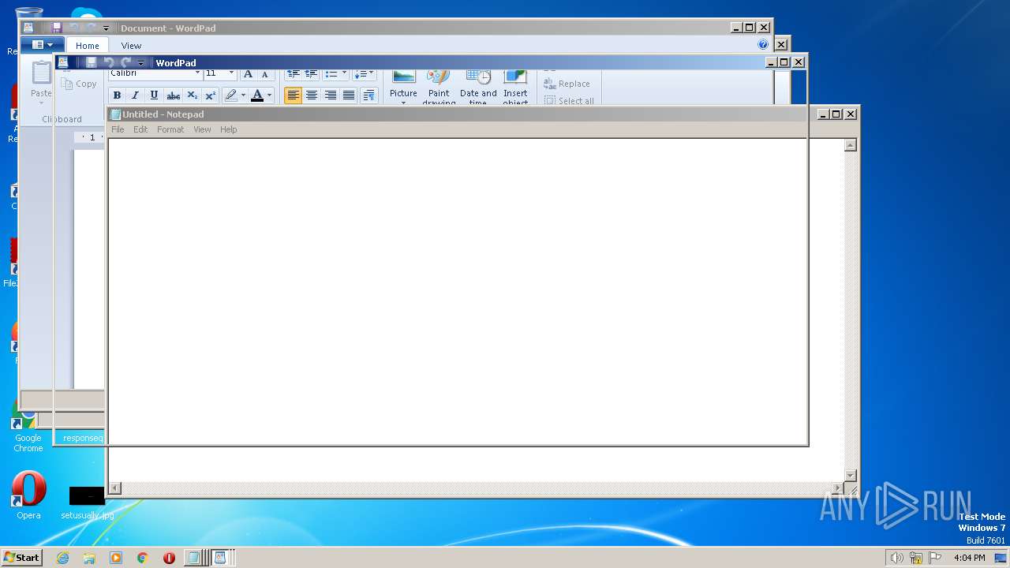Apply the font color A button
1010x568 pixels.
coord(256,95)
